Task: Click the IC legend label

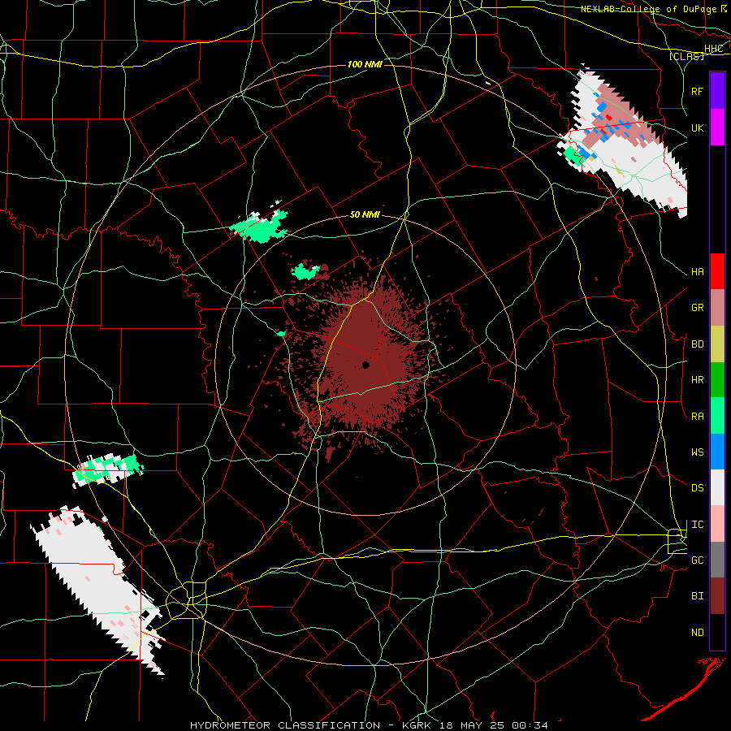Action: pyautogui.click(x=698, y=525)
